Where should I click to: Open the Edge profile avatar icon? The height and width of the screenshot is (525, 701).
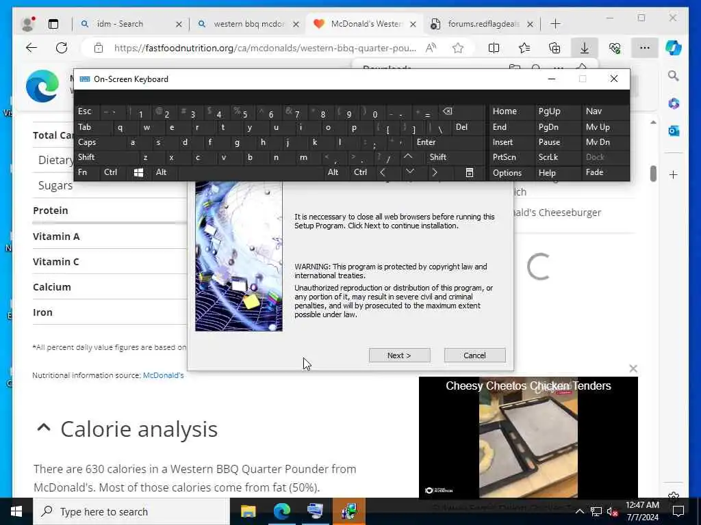(28, 24)
